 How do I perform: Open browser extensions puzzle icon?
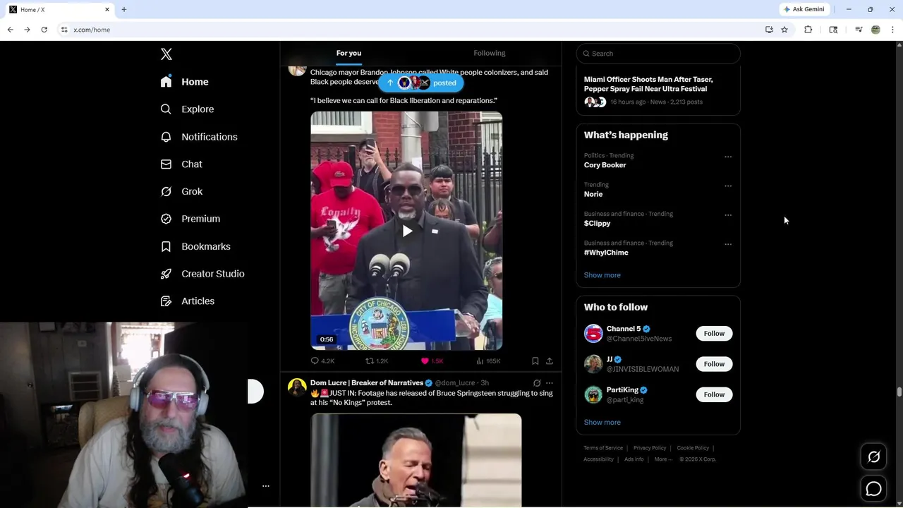(x=808, y=30)
